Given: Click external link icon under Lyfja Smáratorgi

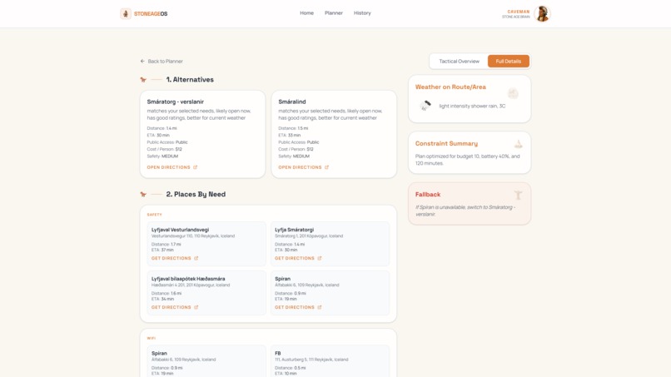Looking at the screenshot, I should click(319, 258).
